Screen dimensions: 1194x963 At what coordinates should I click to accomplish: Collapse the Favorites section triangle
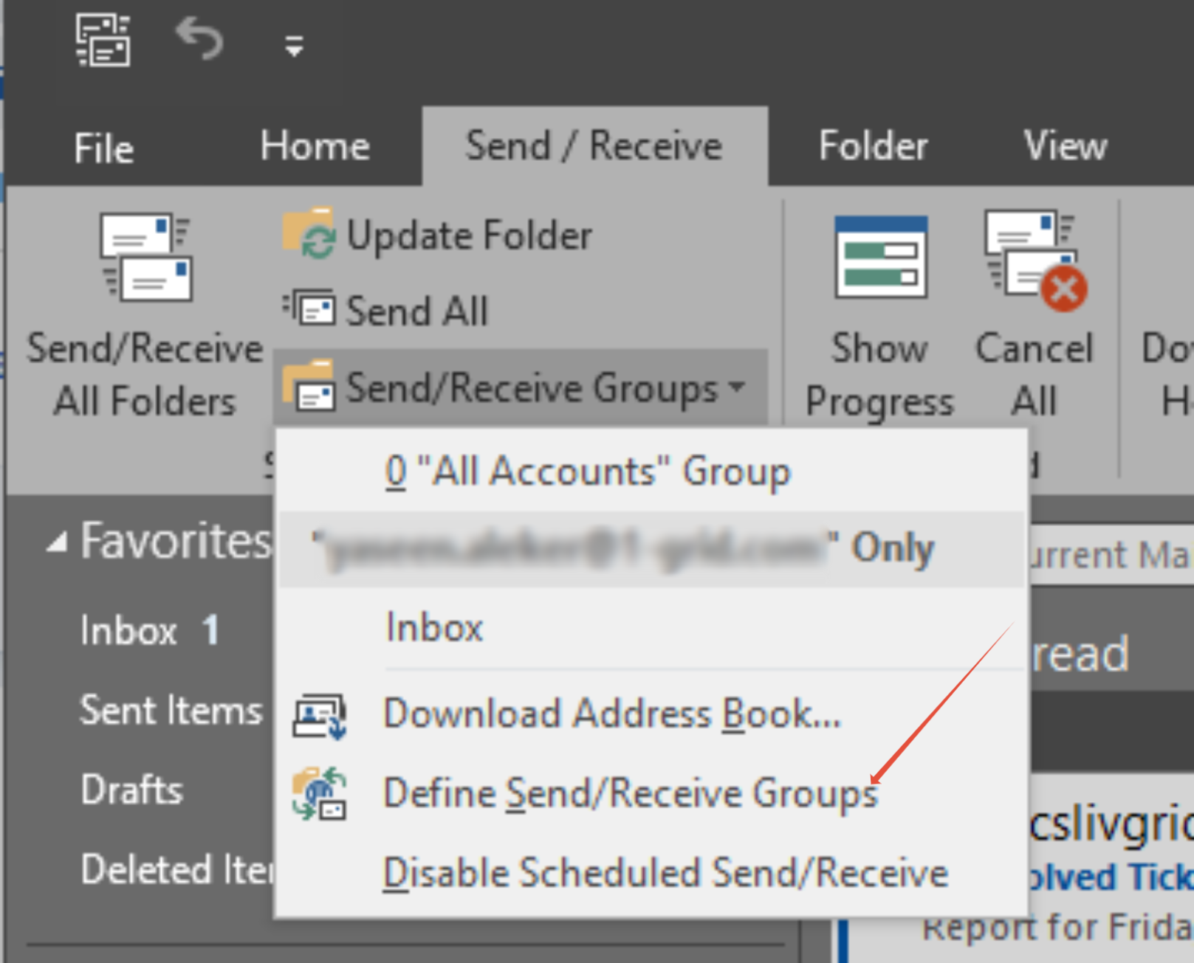(57, 544)
